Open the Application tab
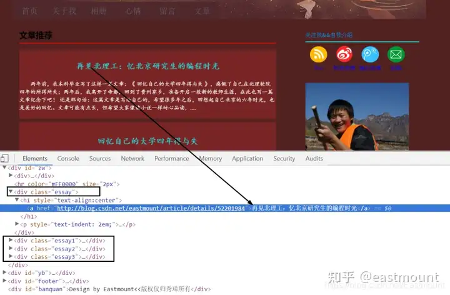Screen dimensions: 450x295 click(x=247, y=158)
